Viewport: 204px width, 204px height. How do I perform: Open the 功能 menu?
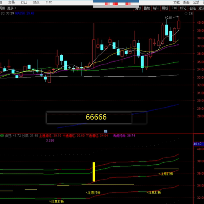(176, 2)
